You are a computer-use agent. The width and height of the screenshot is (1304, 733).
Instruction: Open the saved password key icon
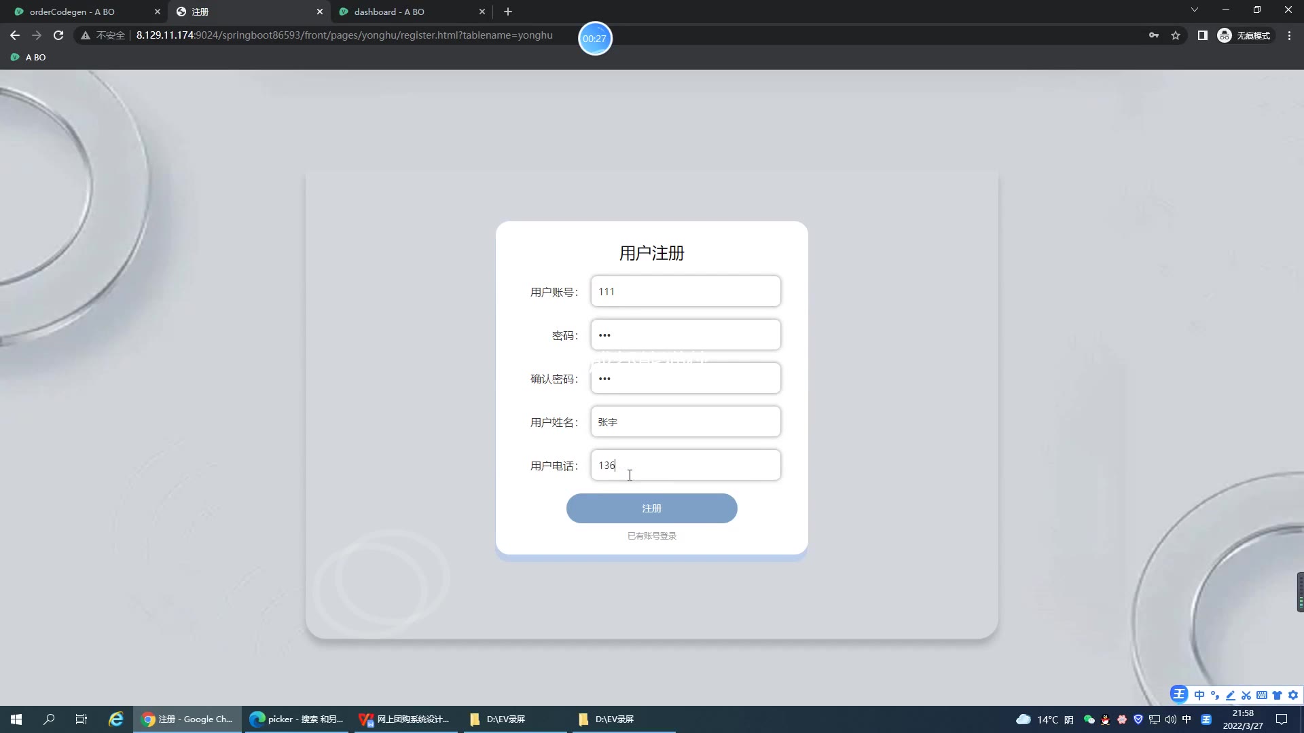(1154, 35)
